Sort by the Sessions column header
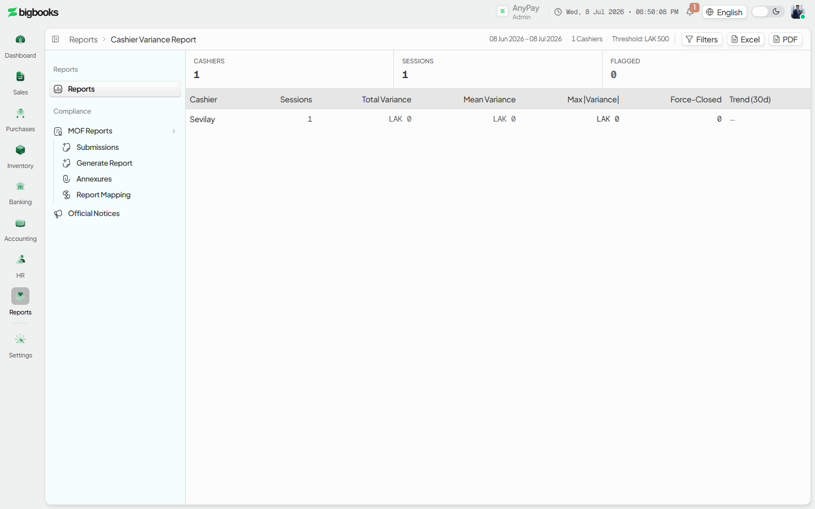Image resolution: width=815 pixels, height=509 pixels. (296, 100)
